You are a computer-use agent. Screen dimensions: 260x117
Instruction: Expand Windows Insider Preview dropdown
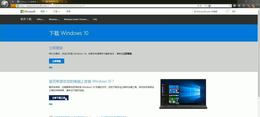click(x=76, y=19)
